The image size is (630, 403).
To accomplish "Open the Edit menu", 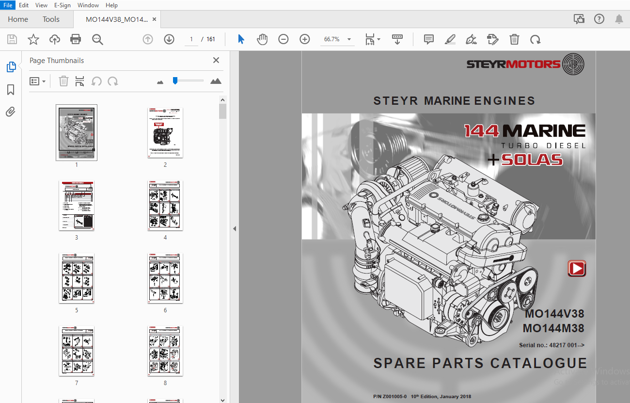I will point(24,5).
